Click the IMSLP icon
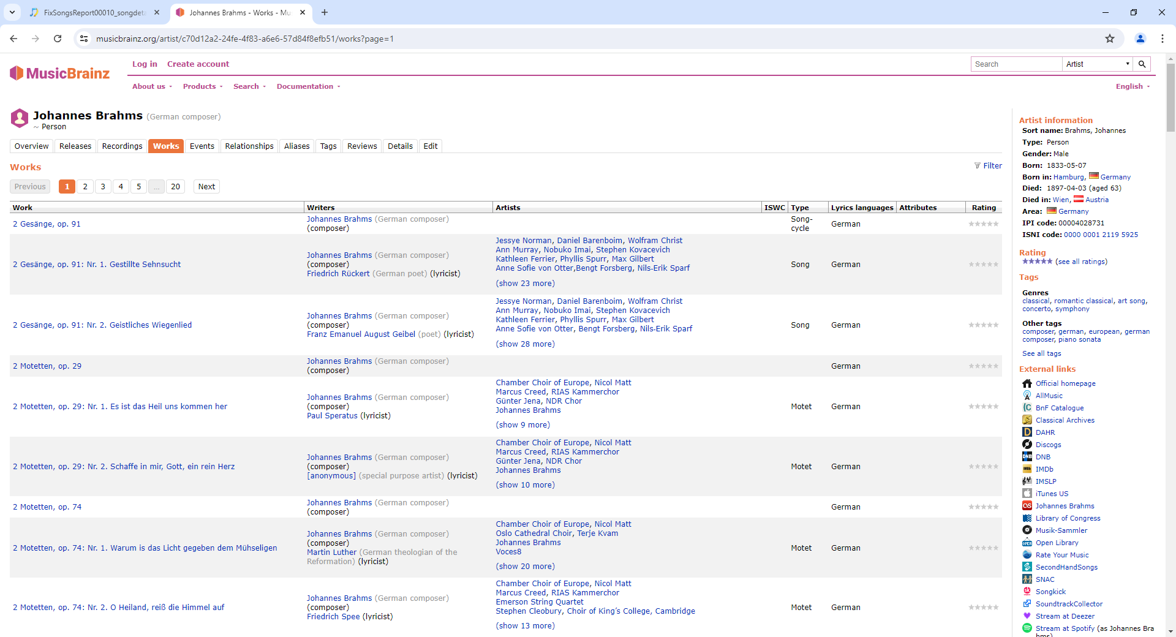 pyautogui.click(x=1027, y=481)
